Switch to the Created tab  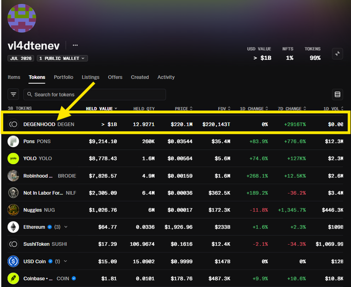click(140, 77)
